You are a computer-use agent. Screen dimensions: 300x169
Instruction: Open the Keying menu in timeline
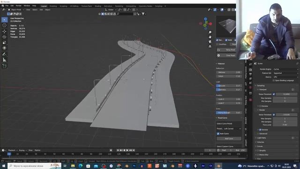[22, 150]
